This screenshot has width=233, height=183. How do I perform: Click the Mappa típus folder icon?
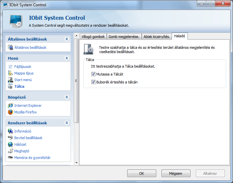(11, 73)
